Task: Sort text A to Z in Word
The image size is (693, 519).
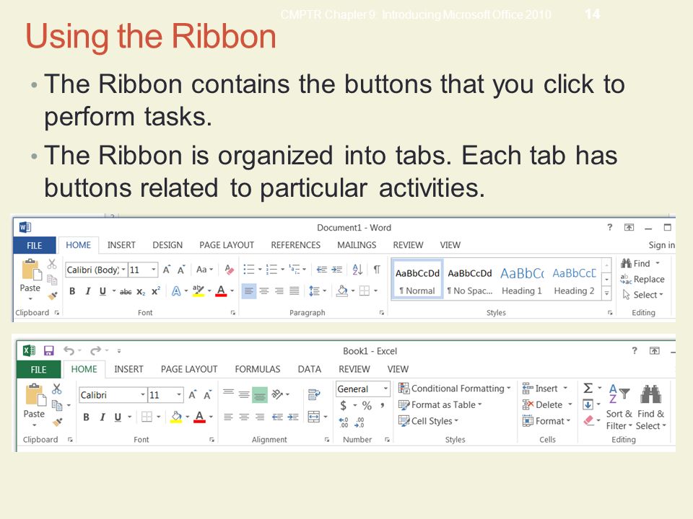Action: click(x=357, y=269)
